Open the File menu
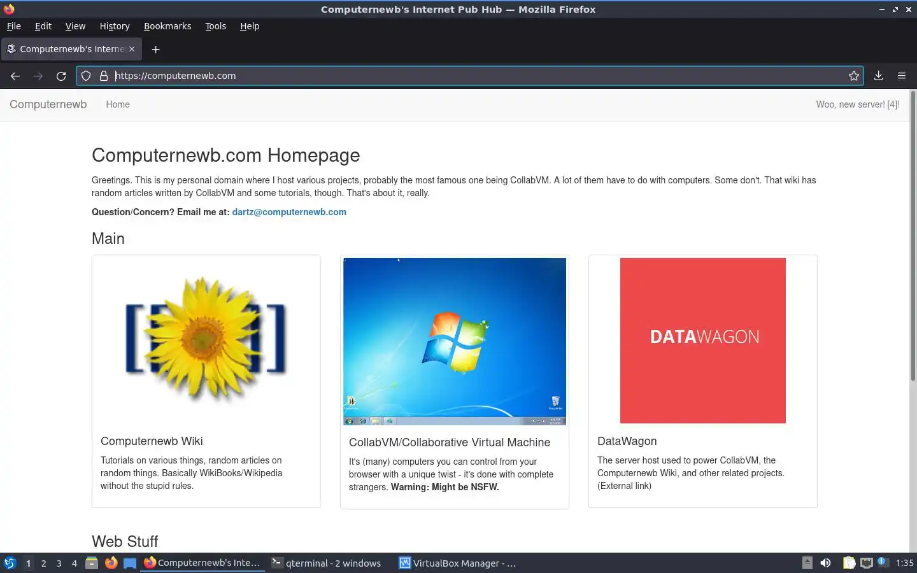917x573 pixels. click(14, 26)
